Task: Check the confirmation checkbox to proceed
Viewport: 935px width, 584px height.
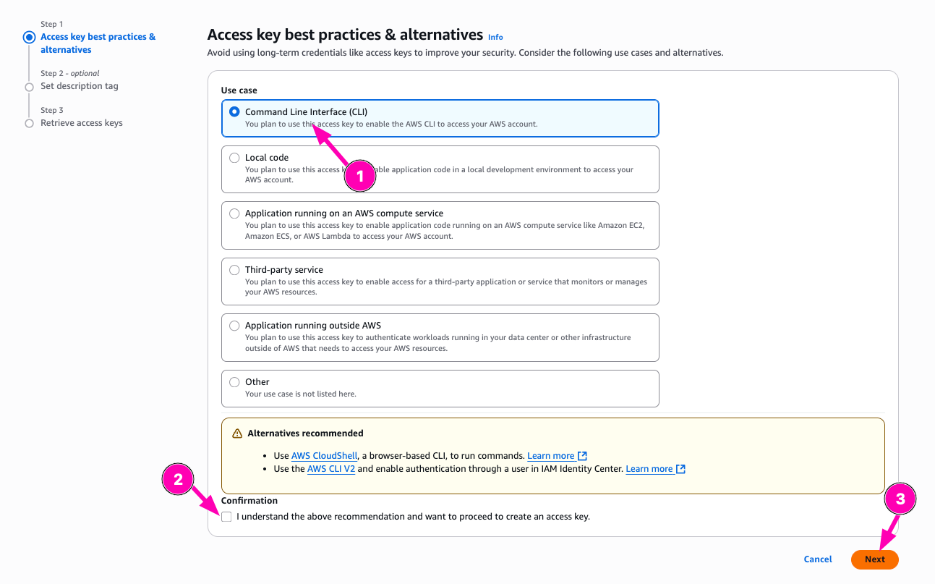Action: [x=227, y=517]
